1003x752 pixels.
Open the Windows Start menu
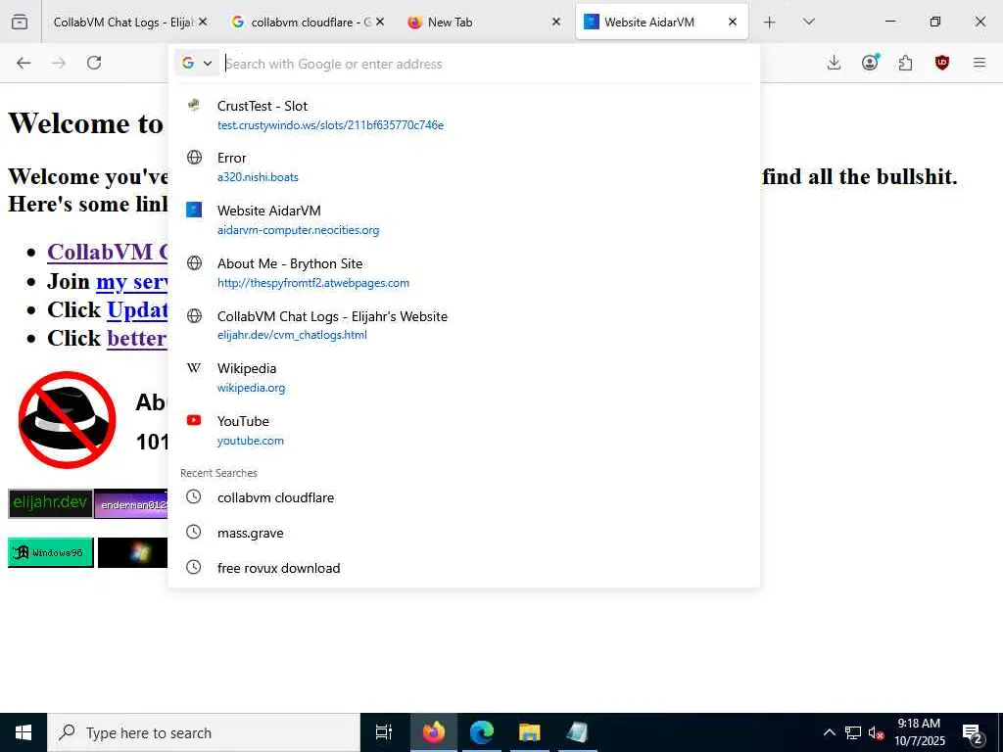(x=24, y=732)
